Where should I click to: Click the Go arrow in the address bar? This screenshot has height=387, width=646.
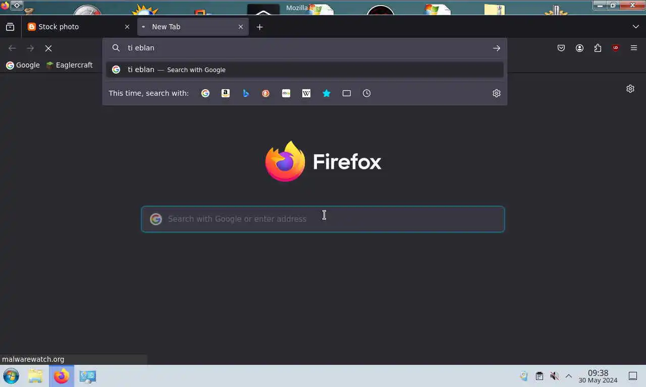(x=497, y=48)
